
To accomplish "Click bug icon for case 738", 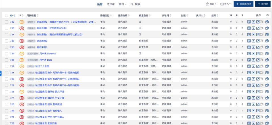I will pos(262,28).
